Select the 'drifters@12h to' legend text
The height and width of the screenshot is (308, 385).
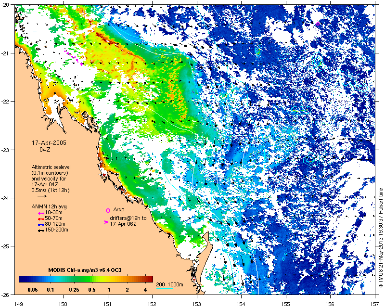point(128,218)
